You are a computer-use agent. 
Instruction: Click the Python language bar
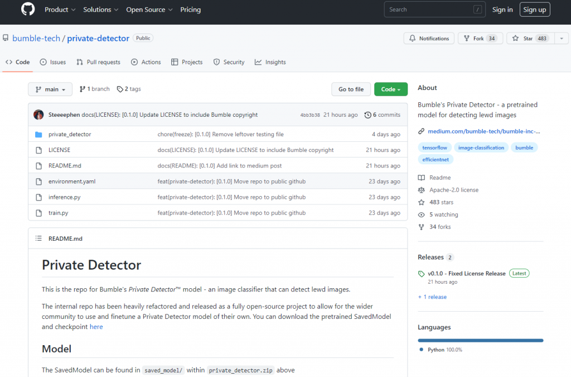tap(481, 341)
